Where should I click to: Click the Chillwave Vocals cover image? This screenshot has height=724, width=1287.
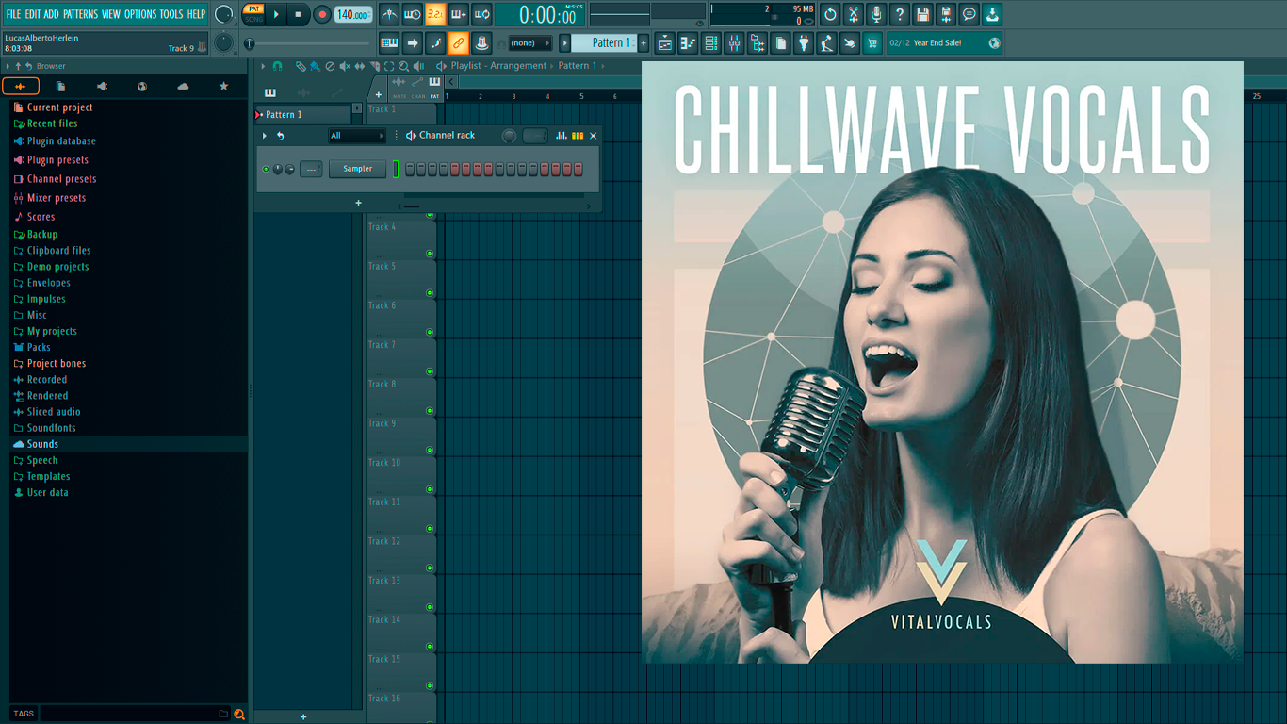click(x=942, y=362)
